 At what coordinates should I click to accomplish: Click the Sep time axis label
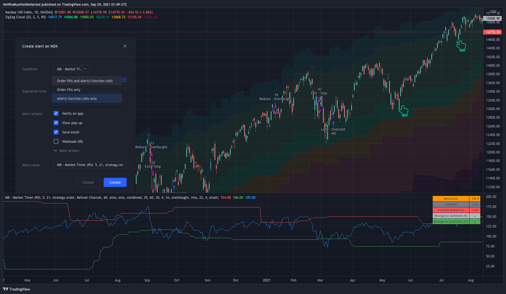tap(147, 280)
